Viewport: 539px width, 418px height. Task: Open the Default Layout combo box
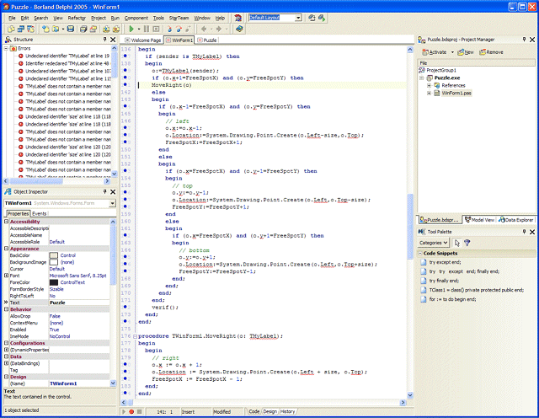298,18
